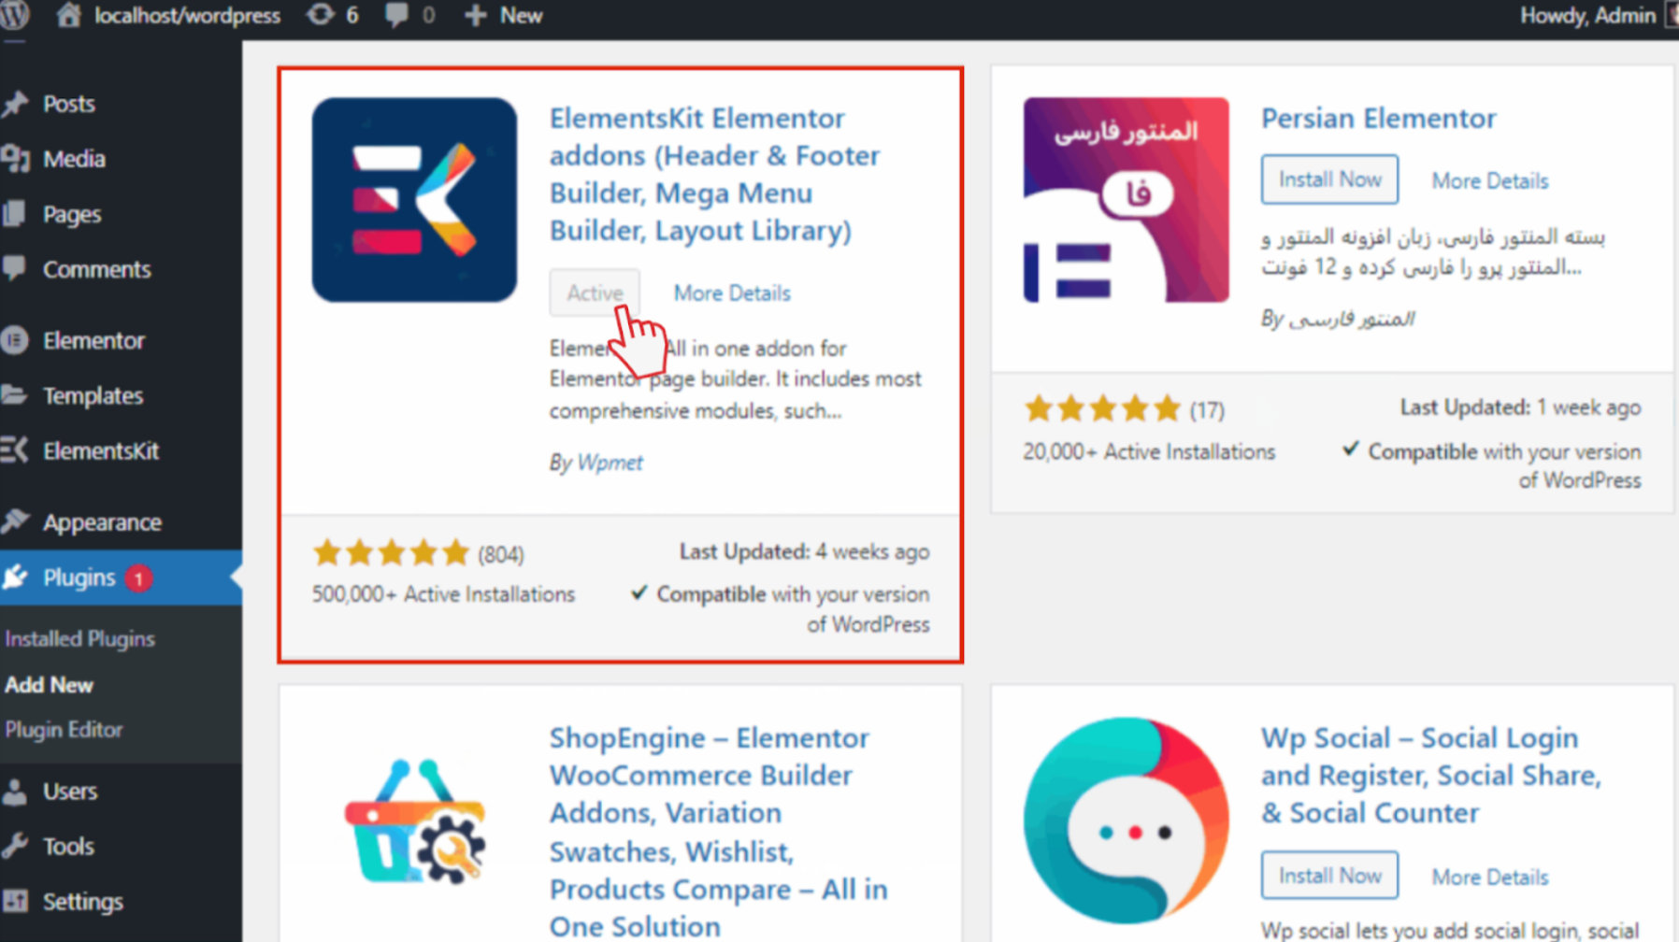Click the red update badge on Plugins
Image resolution: width=1679 pixels, height=942 pixels.
point(138,578)
